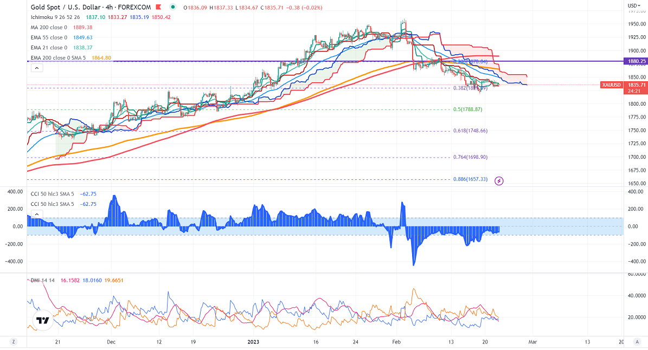The width and height of the screenshot is (648, 350).
Task: Select the EMA 55 close indicator
Action: [x=49, y=37]
